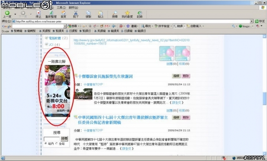Screen dimensions: 267x161
Task: Click the 剪下 scissors icon
Action: (76, 15)
